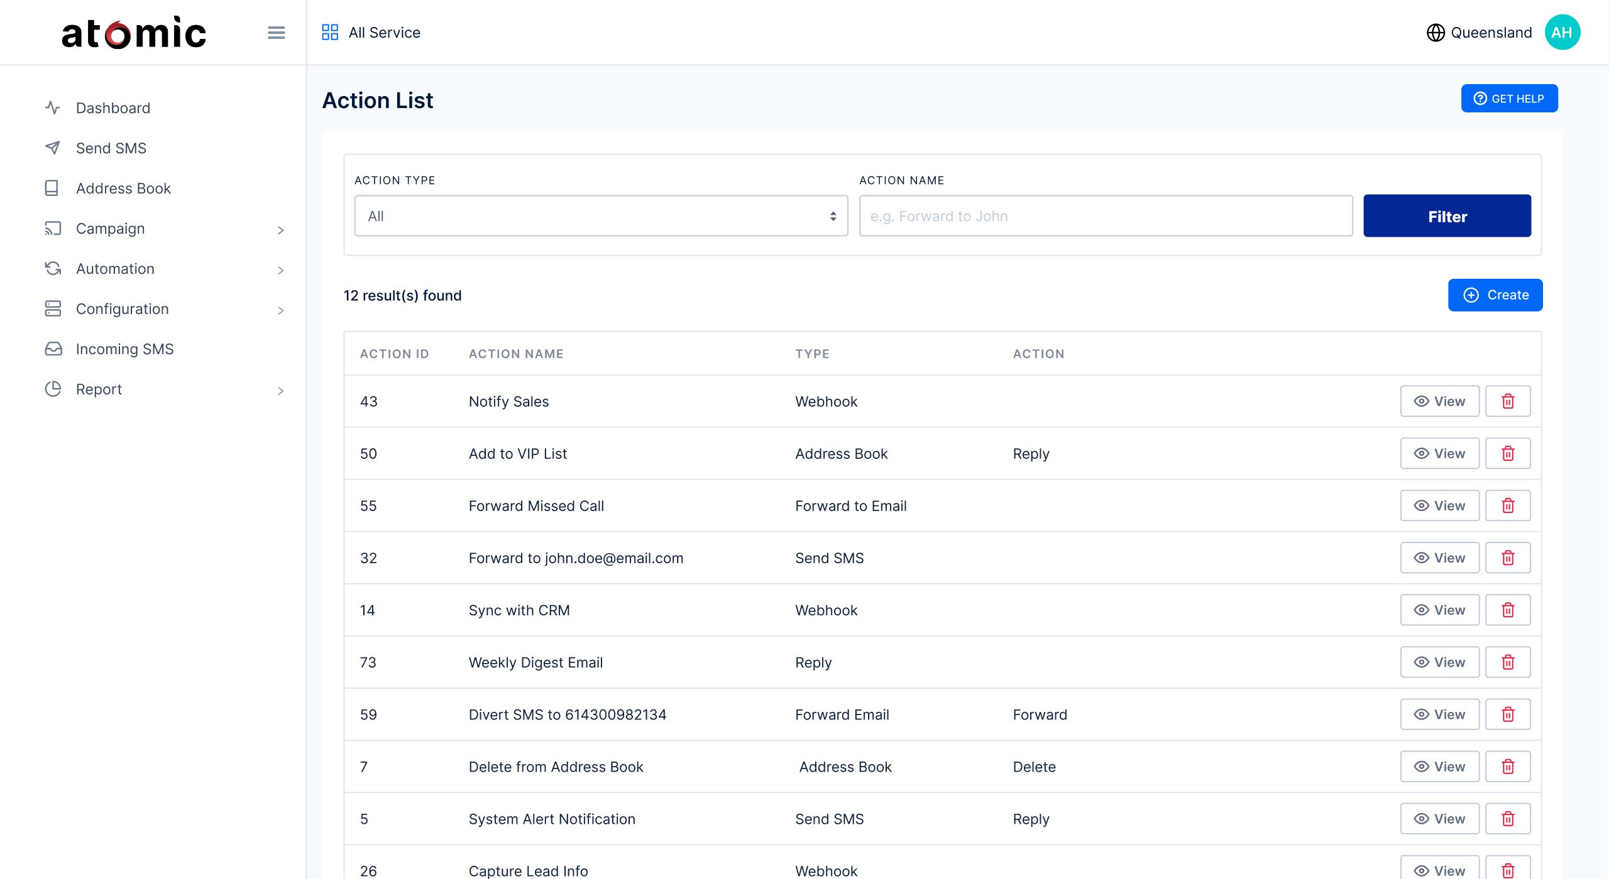
Task: Delete the Notify Sales action
Action: point(1507,401)
